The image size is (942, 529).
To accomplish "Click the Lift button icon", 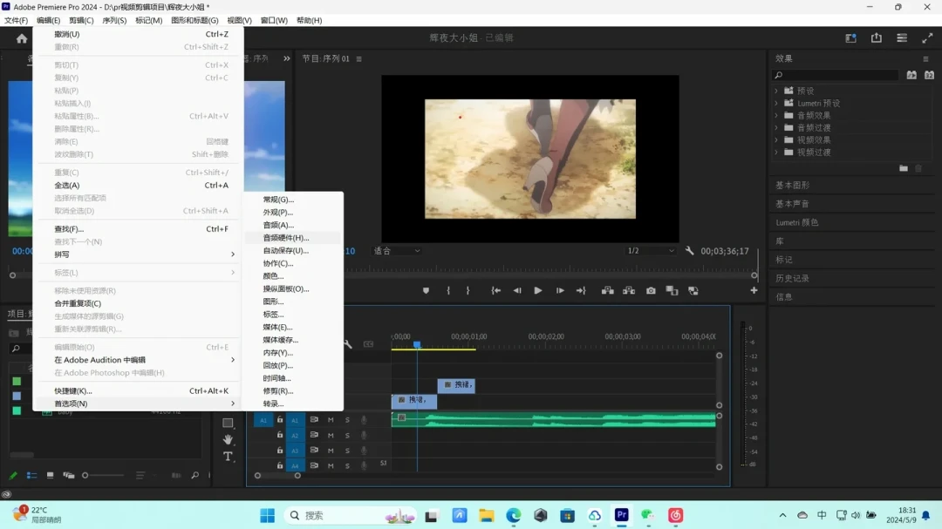I will (x=607, y=290).
